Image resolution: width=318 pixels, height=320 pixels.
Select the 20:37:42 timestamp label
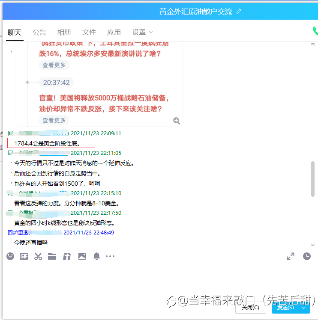(x=56, y=83)
